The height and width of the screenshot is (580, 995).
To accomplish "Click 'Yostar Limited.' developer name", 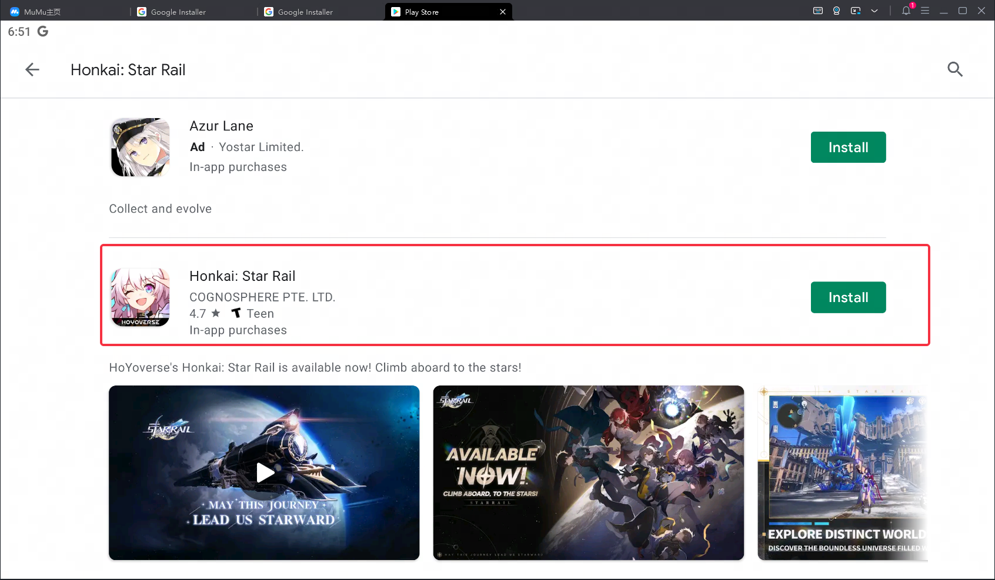I will coord(261,147).
